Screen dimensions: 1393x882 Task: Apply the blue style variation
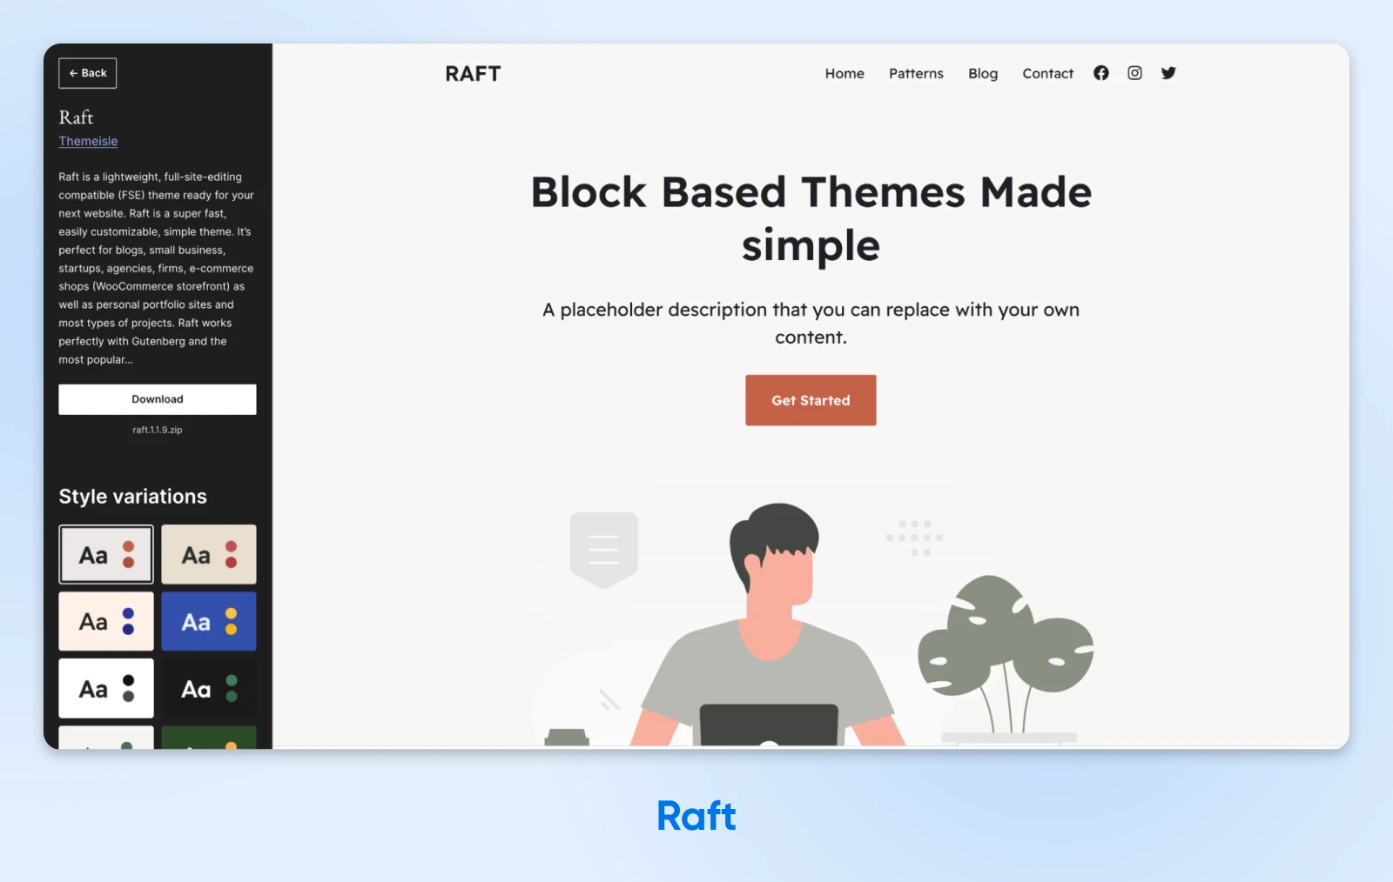click(x=209, y=621)
